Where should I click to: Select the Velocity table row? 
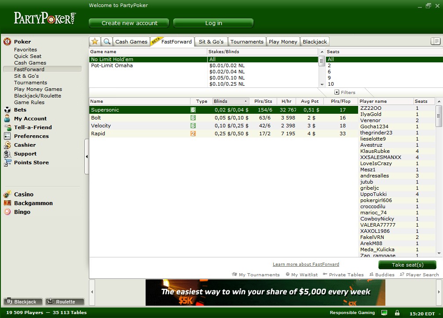click(223, 126)
